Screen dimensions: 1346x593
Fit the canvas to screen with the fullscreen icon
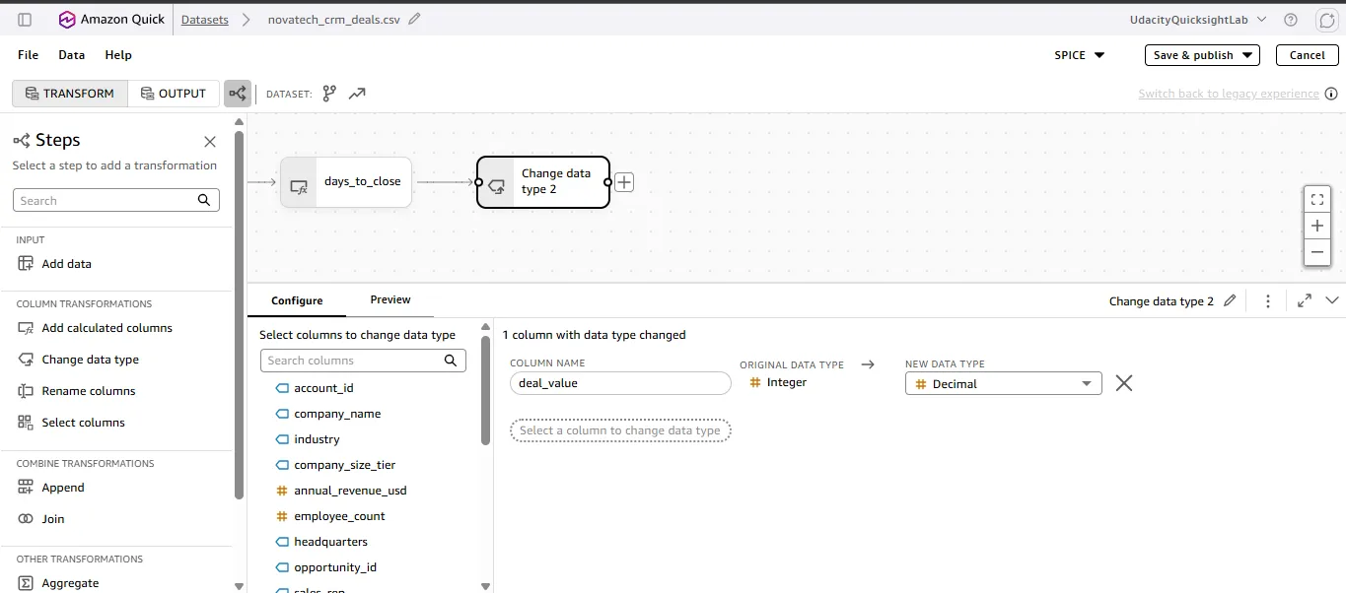point(1317,199)
